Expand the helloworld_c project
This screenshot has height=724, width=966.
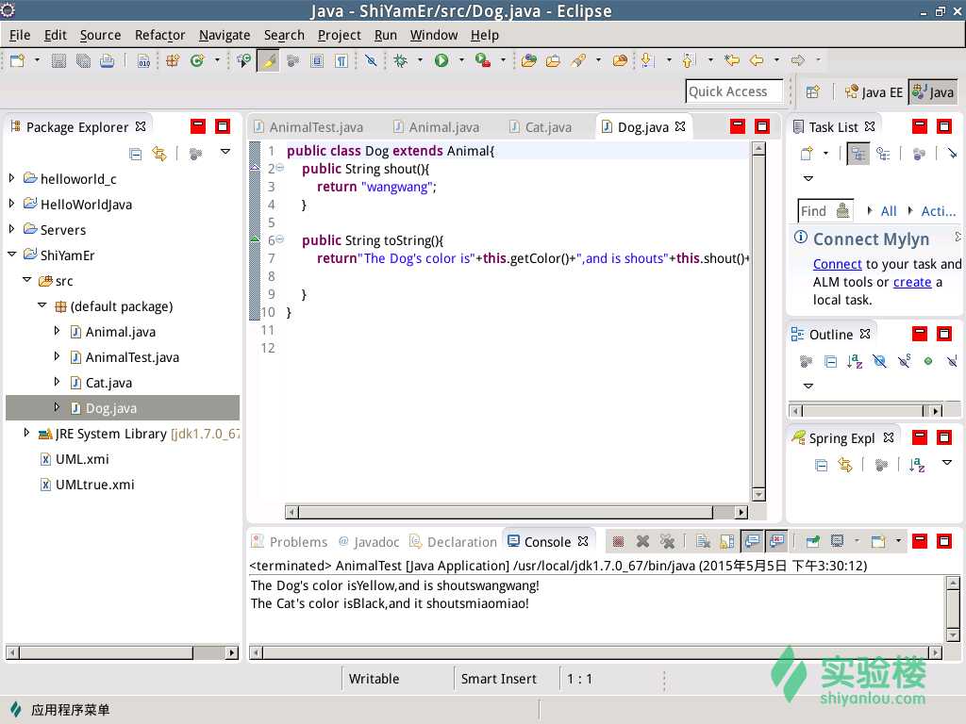point(11,178)
